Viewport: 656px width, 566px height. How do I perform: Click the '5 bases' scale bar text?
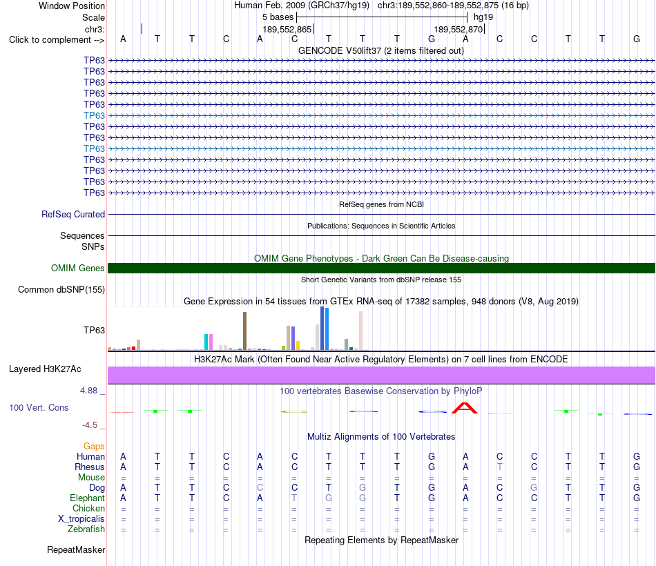click(x=278, y=17)
